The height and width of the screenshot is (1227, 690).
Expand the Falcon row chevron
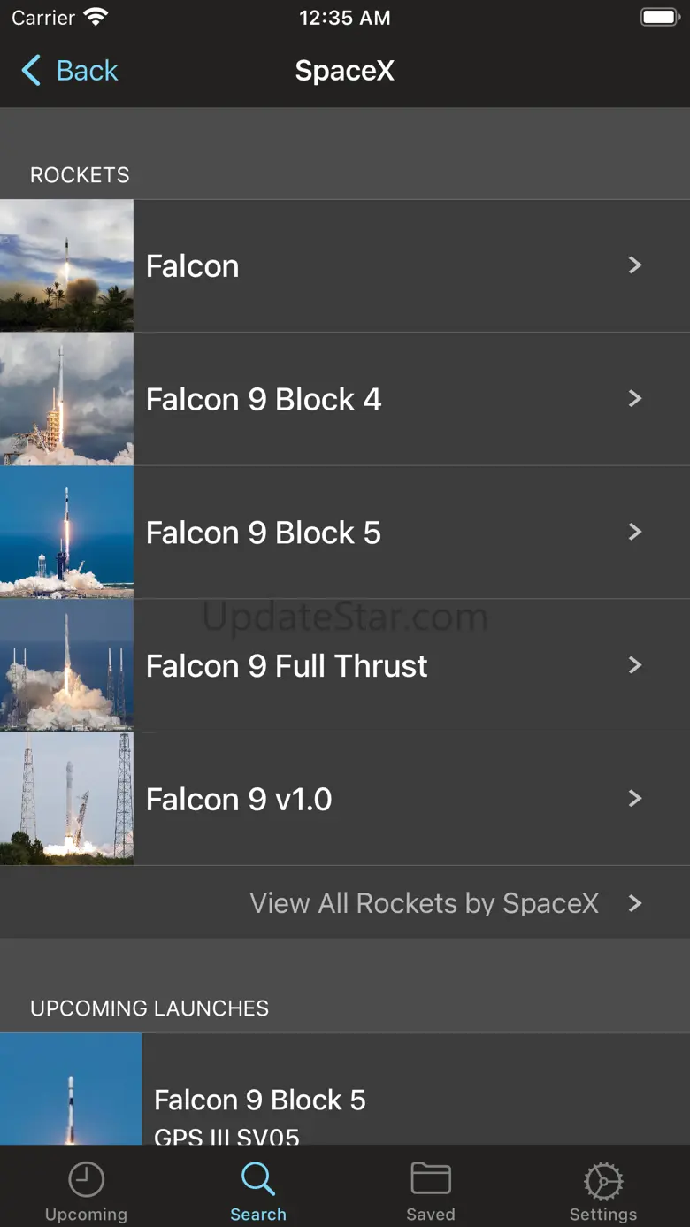coord(634,265)
